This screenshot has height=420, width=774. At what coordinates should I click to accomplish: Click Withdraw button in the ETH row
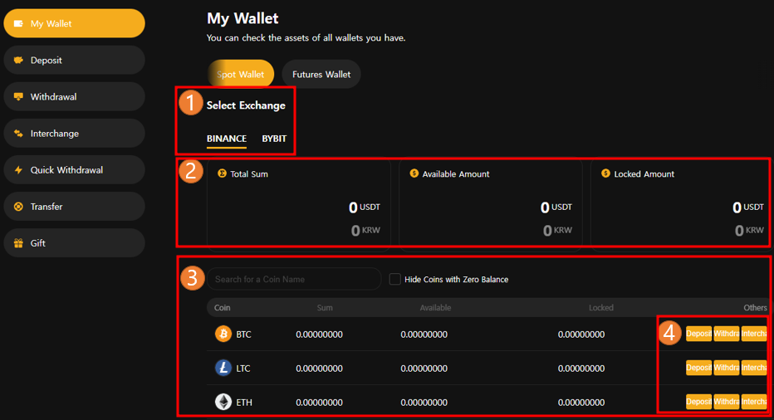(726, 402)
